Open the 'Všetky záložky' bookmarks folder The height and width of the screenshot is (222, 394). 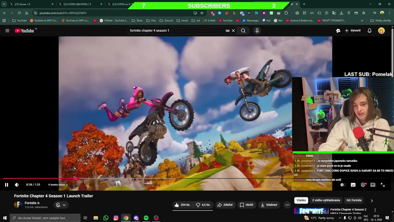pyautogui.click(x=380, y=21)
